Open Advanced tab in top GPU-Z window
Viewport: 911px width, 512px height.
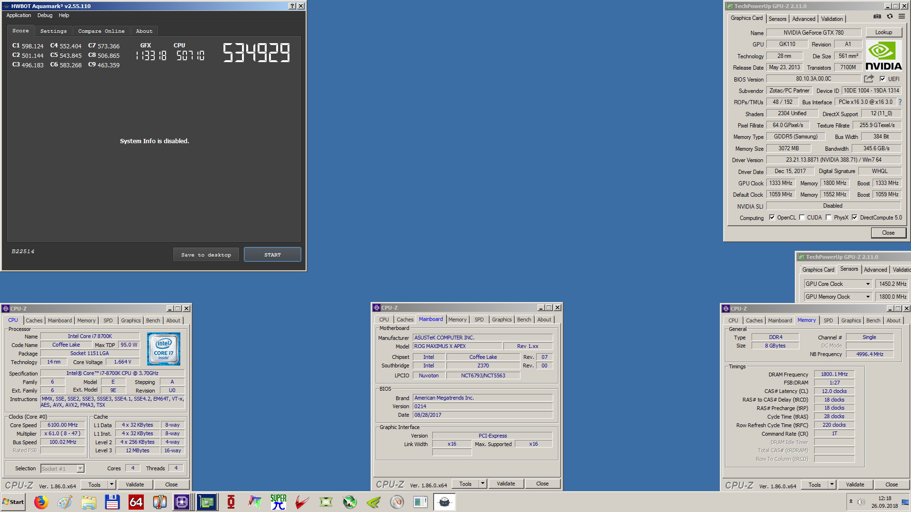coord(804,19)
